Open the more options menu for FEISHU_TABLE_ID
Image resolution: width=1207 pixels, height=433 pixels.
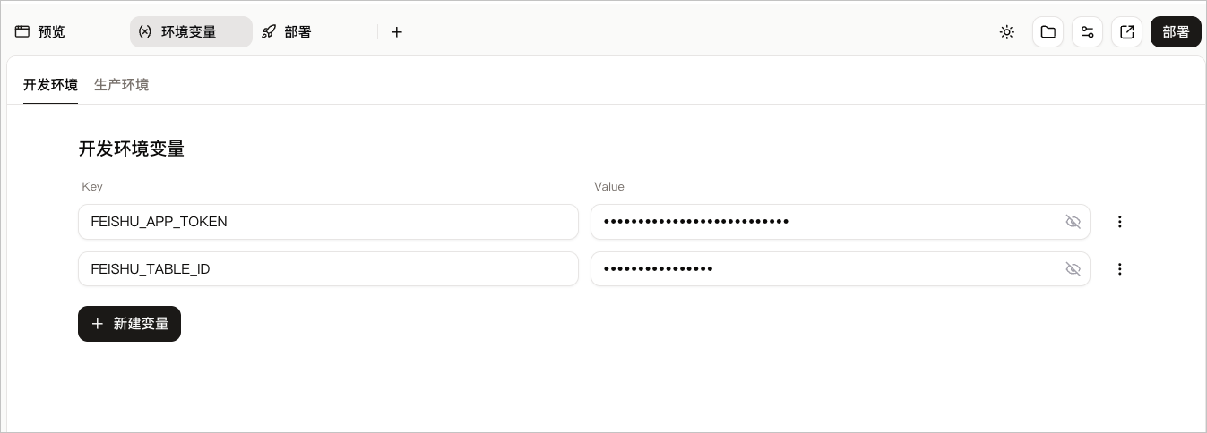tap(1119, 269)
